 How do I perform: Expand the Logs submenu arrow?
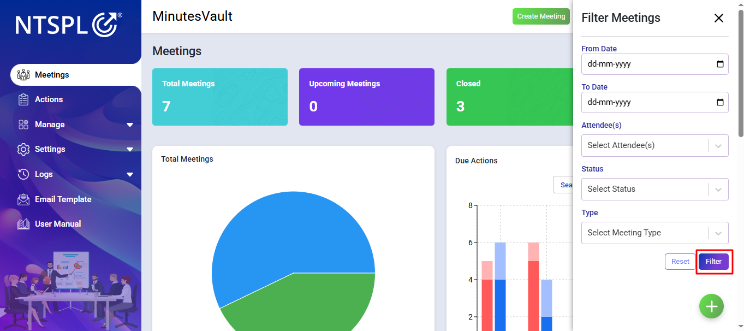tap(130, 175)
